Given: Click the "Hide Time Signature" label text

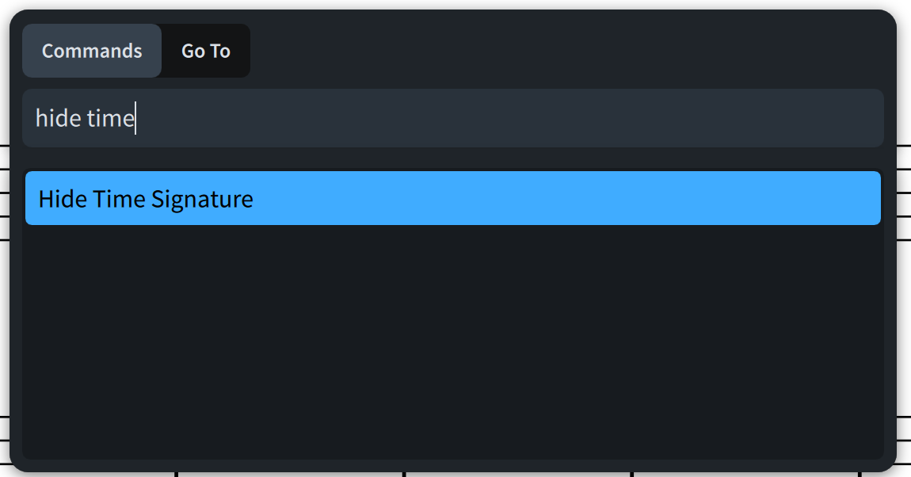Looking at the screenshot, I should 146,199.
